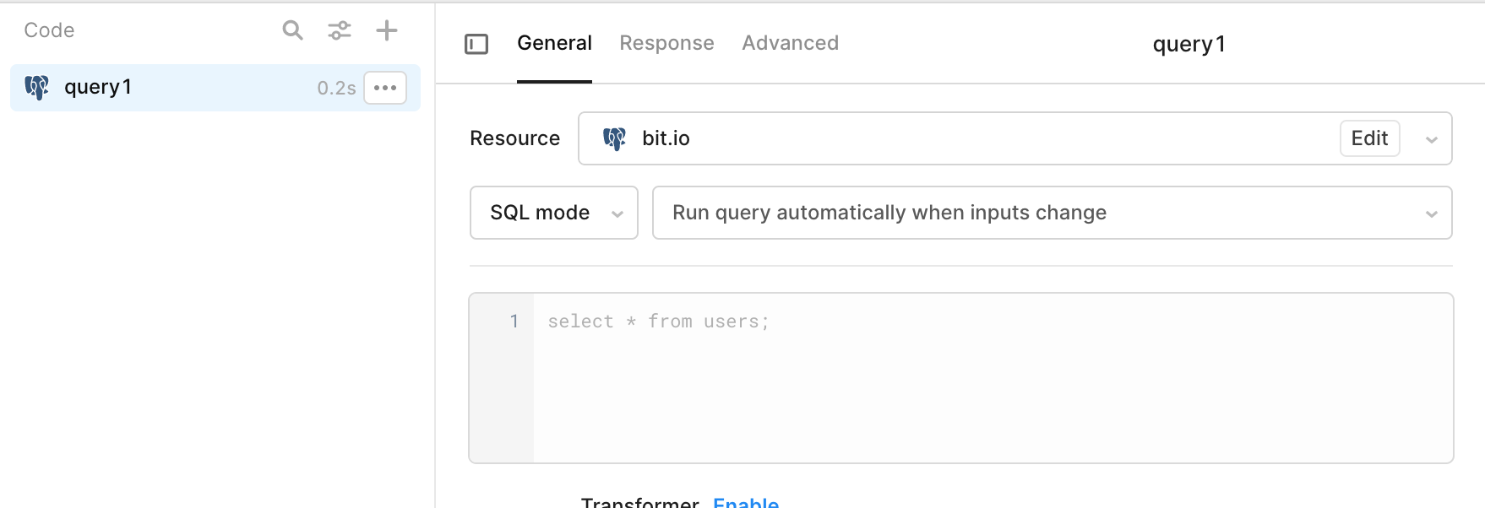Screen dimensions: 1485x508
Task: Switch to the Response tab
Action: (x=666, y=43)
